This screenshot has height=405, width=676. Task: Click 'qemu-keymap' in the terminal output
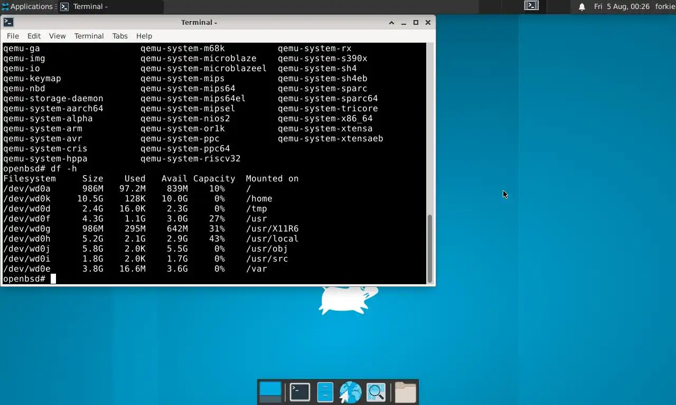click(x=32, y=79)
